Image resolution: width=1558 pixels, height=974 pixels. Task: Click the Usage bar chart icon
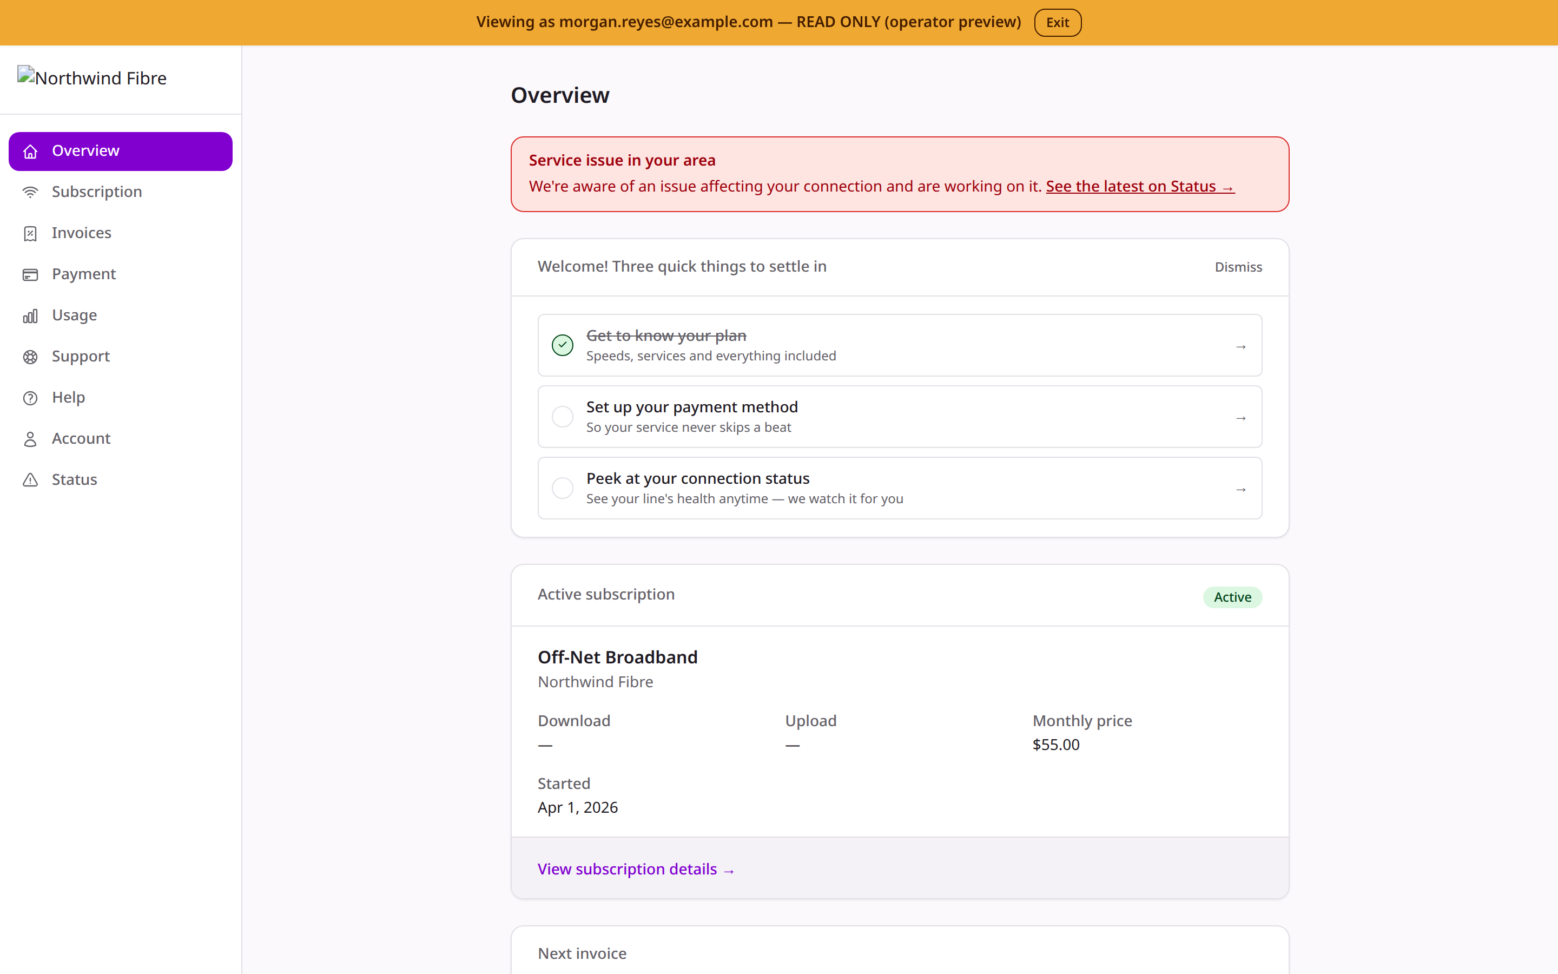point(30,315)
